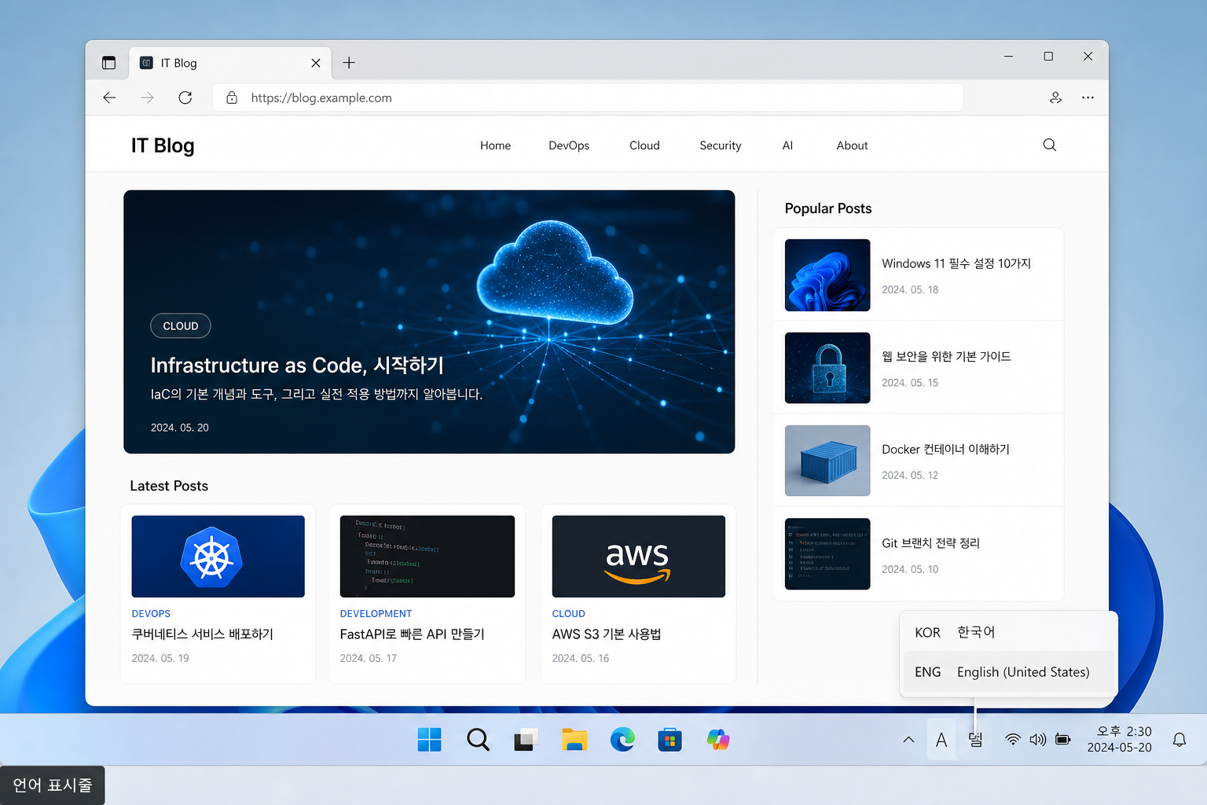1207x805 pixels.
Task: Select KOR 한국어 input language
Action: tap(1009, 632)
